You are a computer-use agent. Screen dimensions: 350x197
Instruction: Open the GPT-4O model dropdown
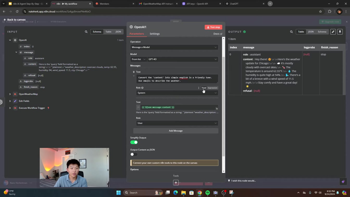point(183,59)
